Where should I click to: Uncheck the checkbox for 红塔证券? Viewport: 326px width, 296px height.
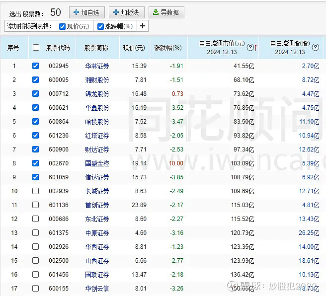click(36, 136)
